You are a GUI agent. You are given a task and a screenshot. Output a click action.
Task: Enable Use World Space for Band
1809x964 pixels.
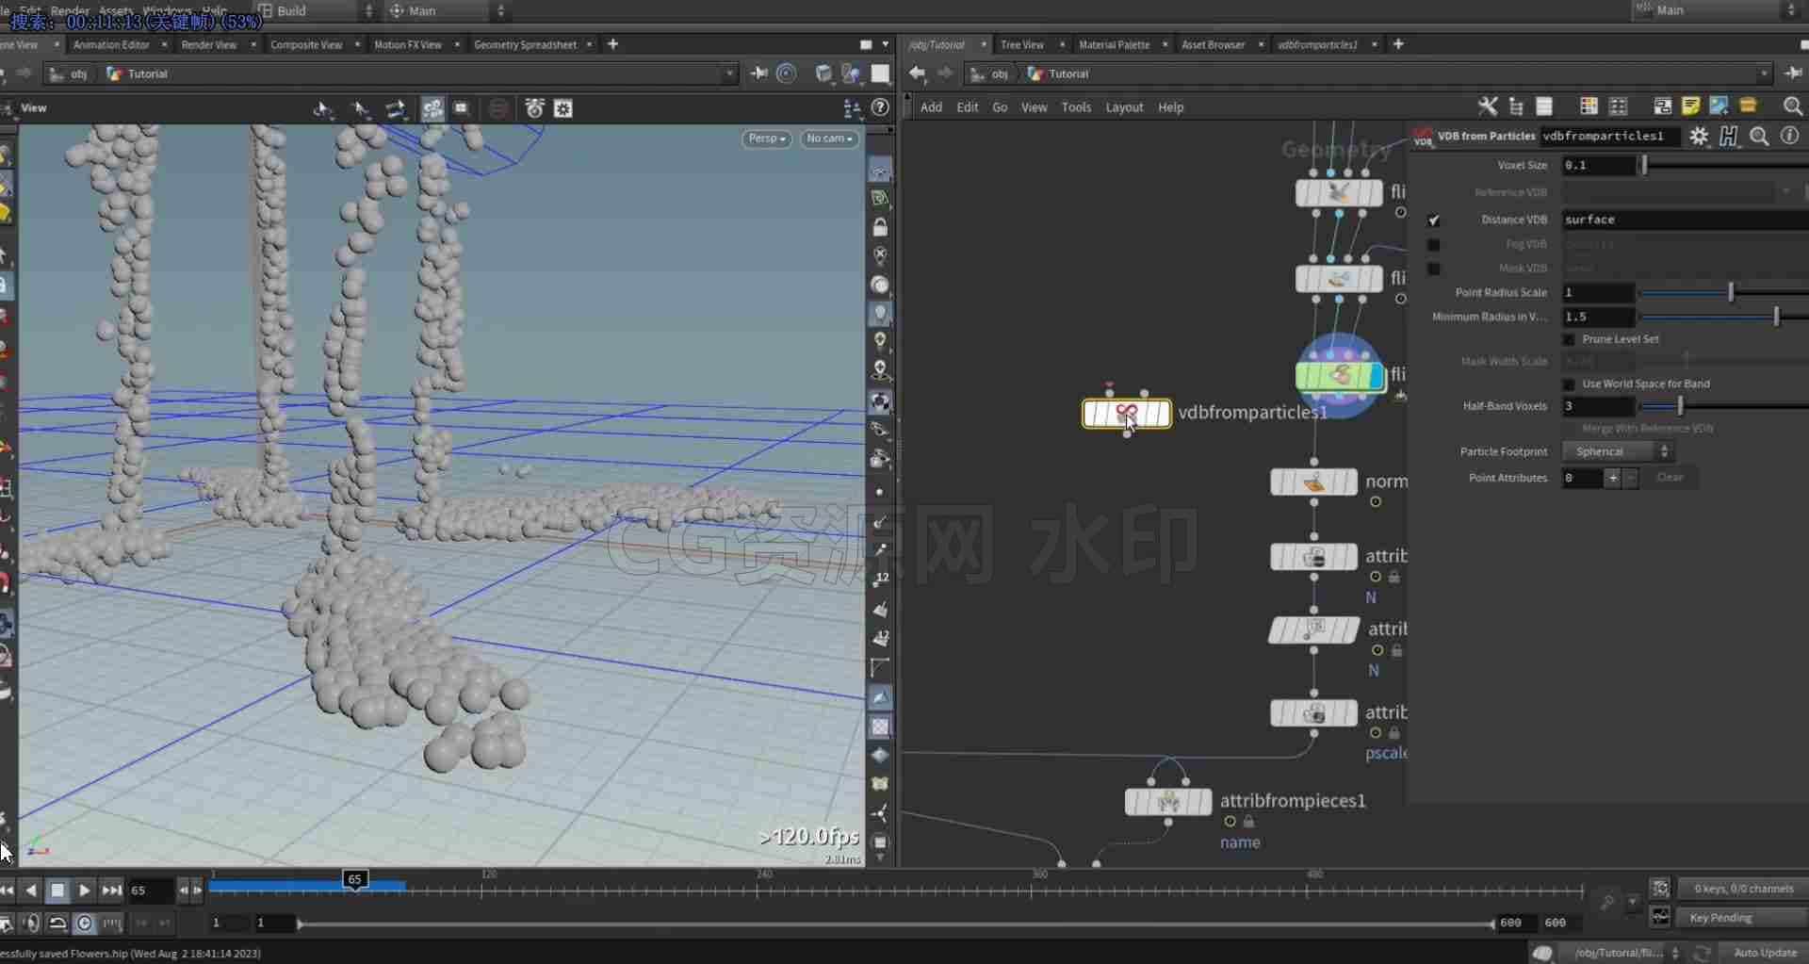coord(1569,384)
